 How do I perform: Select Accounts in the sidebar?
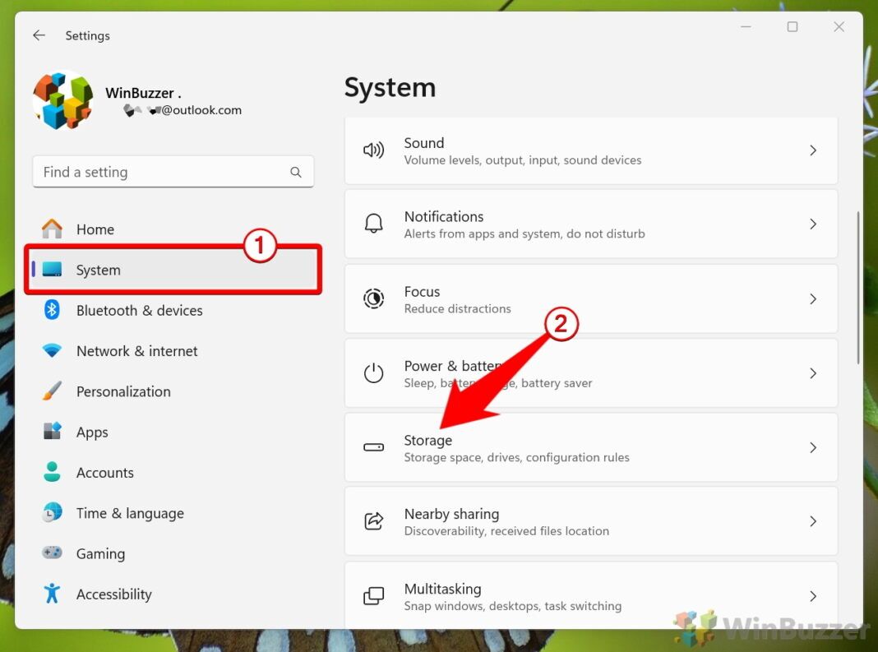[x=105, y=473]
